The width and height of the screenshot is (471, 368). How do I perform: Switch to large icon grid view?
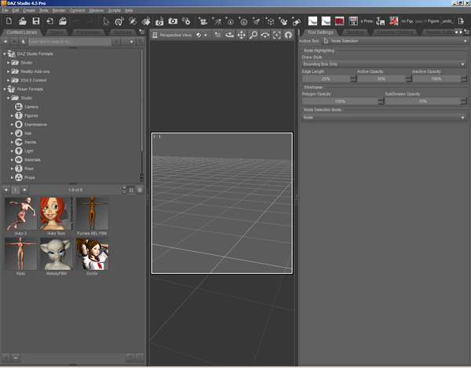click(x=131, y=190)
